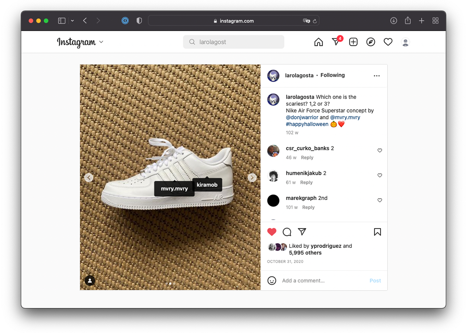Click Instagram search field
Viewport: 467px width, 333px height.
coord(233,42)
